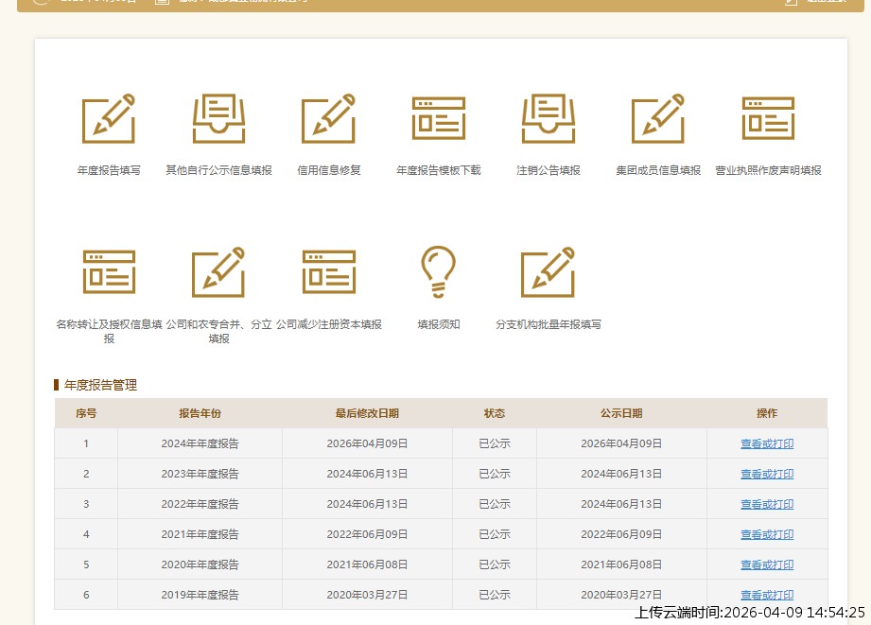This screenshot has width=871, height=625.
Task: Open the 名称转让及授权信息填报 icon
Action: click(109, 272)
